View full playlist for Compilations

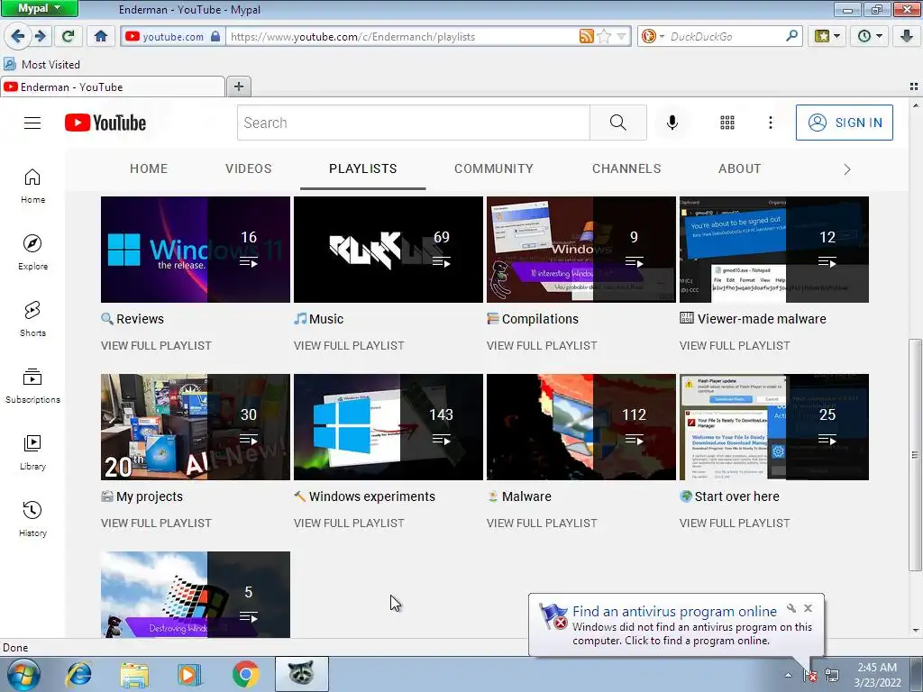pos(542,346)
